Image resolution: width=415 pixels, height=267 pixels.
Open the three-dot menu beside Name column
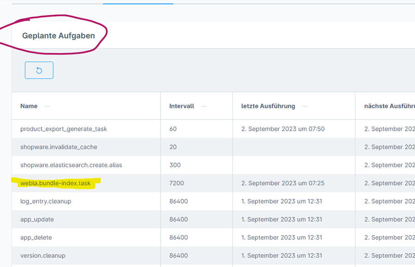(47, 106)
